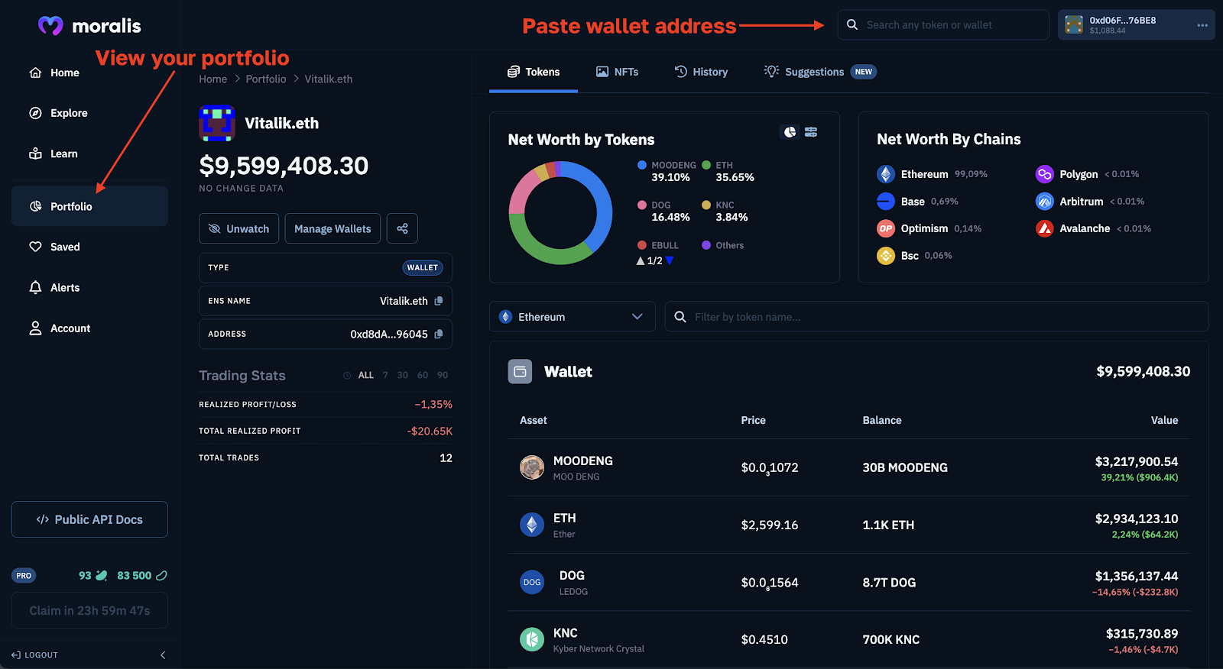Switch to the History tab
The width and height of the screenshot is (1223, 669).
coord(701,72)
